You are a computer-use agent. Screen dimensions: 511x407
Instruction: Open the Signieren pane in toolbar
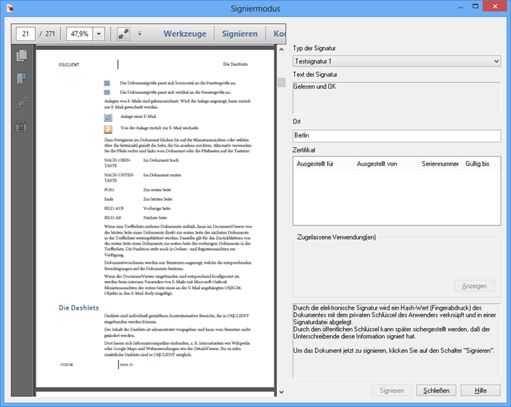coord(239,34)
